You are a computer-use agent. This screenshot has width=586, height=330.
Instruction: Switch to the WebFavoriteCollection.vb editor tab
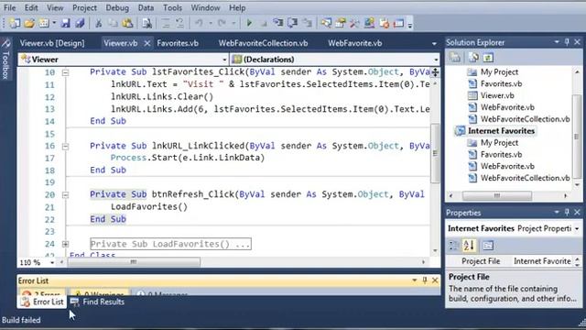tap(263, 43)
